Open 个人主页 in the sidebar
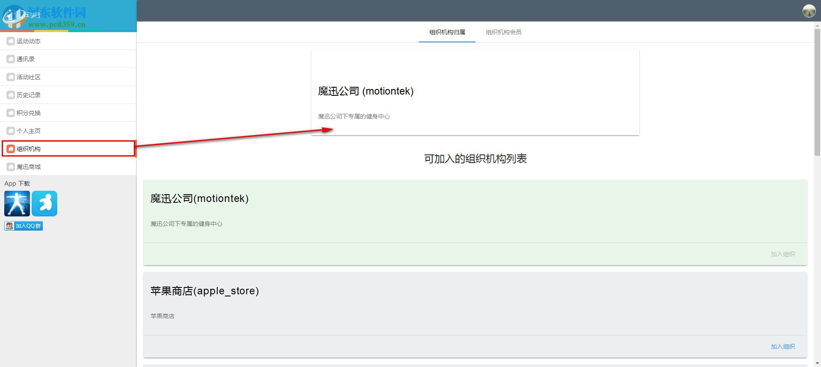The width and height of the screenshot is (821, 367). click(x=68, y=131)
